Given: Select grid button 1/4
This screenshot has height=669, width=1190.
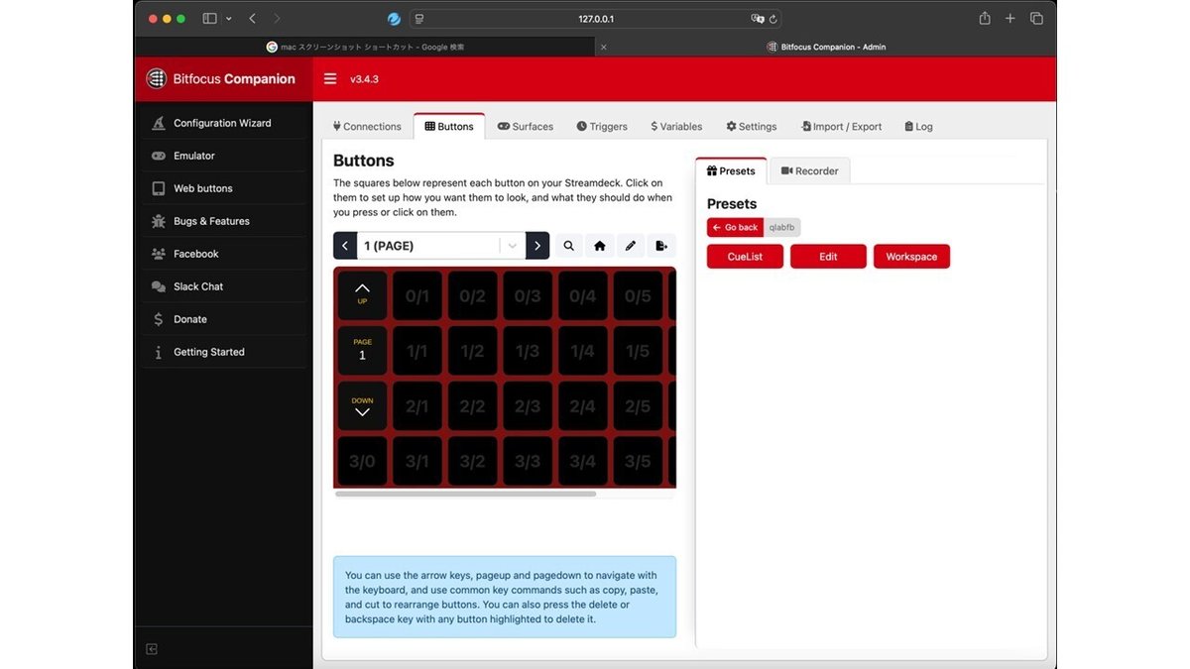Looking at the screenshot, I should click(583, 351).
